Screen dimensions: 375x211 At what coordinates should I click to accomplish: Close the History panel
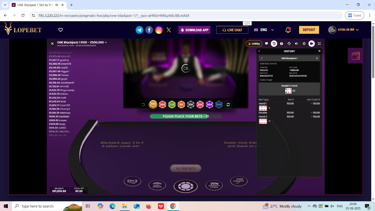pos(319,51)
